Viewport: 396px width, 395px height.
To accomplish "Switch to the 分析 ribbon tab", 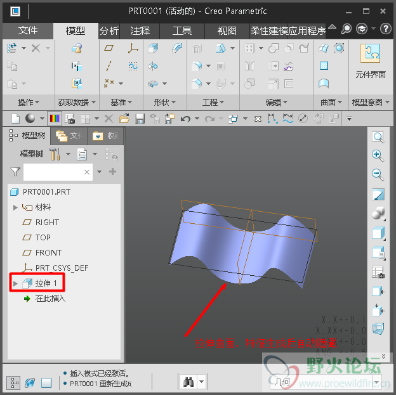I will pos(109,31).
